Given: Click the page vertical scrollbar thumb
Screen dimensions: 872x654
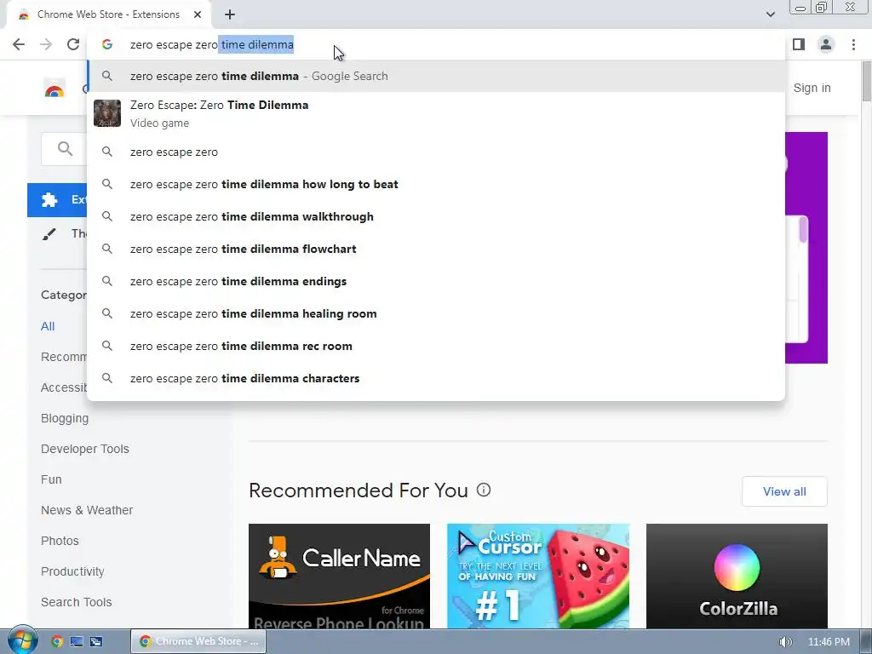Looking at the screenshot, I should coord(866,81).
